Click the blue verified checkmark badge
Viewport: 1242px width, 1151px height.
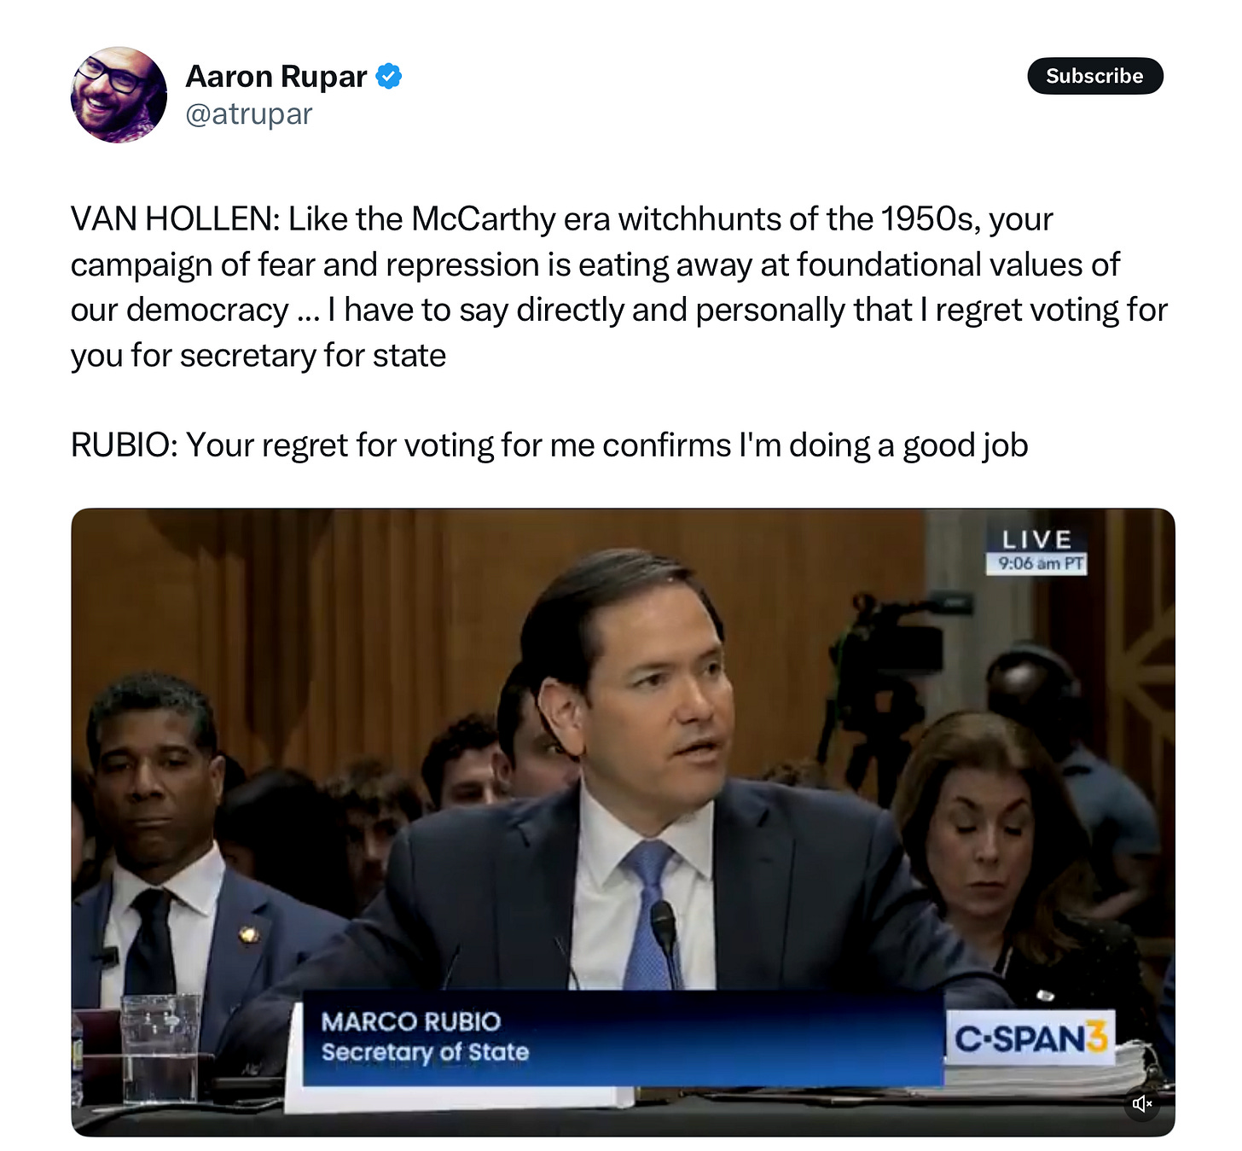[389, 77]
